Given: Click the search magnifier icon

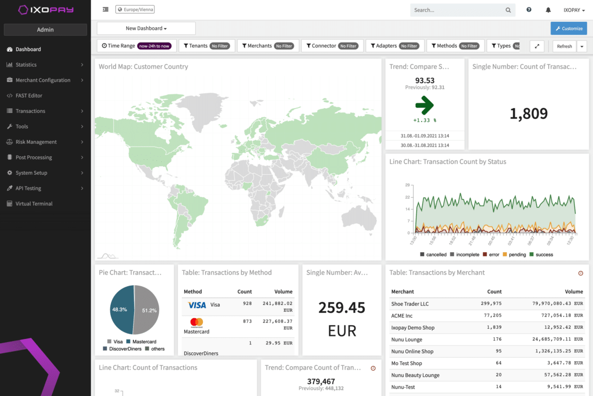Looking at the screenshot, I should coord(508,10).
